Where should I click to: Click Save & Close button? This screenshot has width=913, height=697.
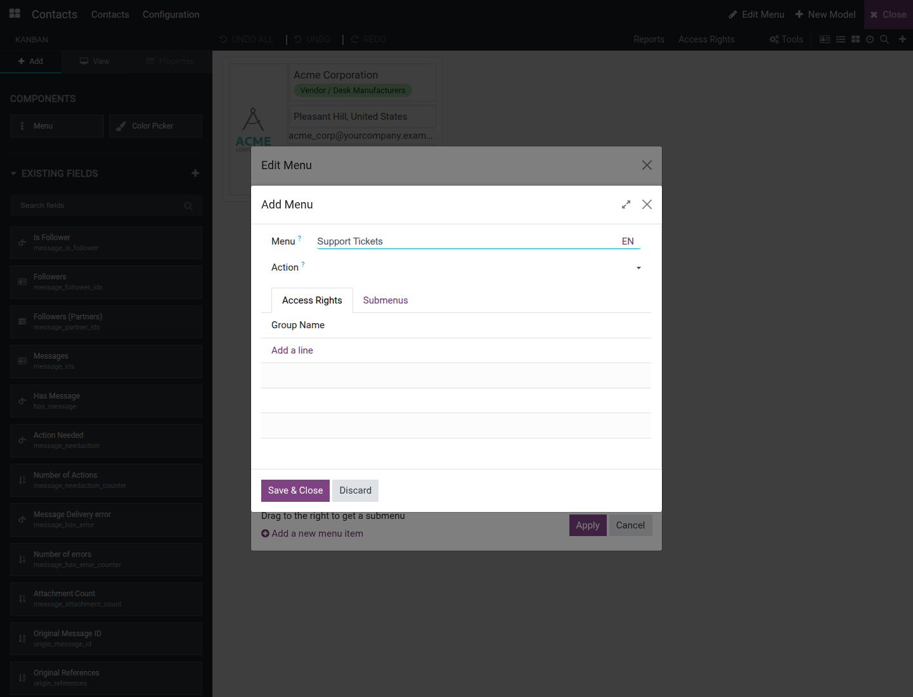pos(295,490)
